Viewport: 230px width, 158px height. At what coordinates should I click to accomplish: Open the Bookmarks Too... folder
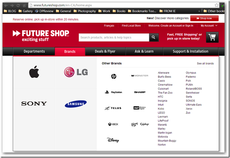pyautogui.click(x=142, y=11)
